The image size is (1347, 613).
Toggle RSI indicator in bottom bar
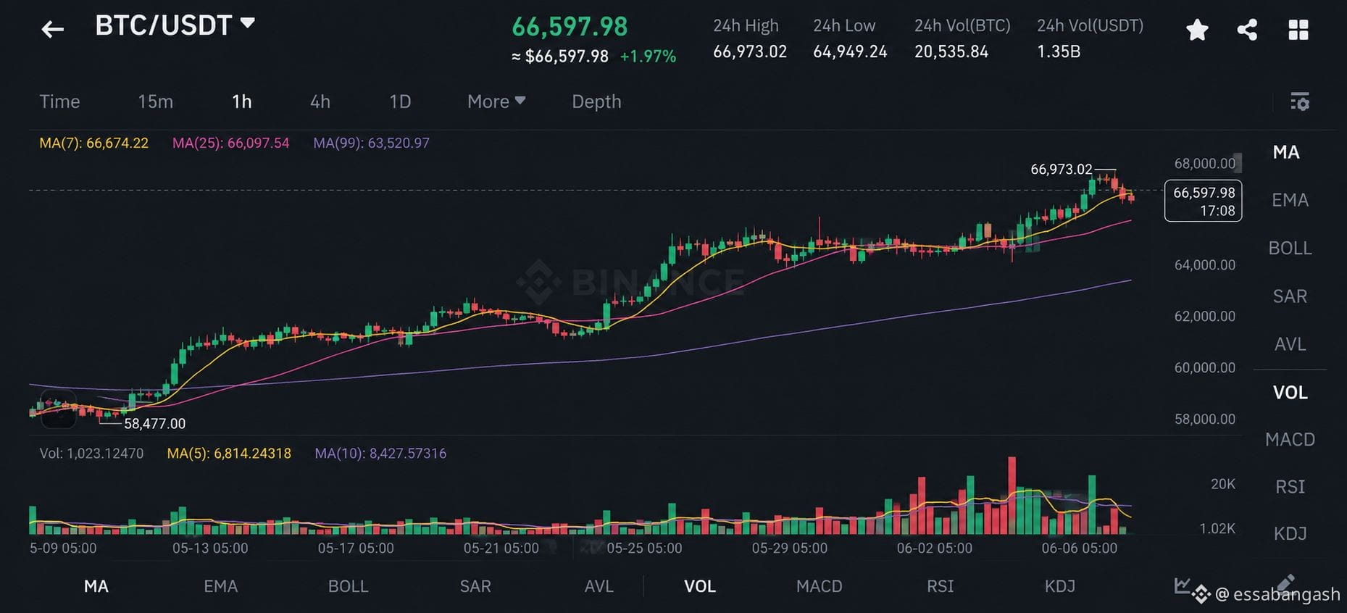click(940, 586)
